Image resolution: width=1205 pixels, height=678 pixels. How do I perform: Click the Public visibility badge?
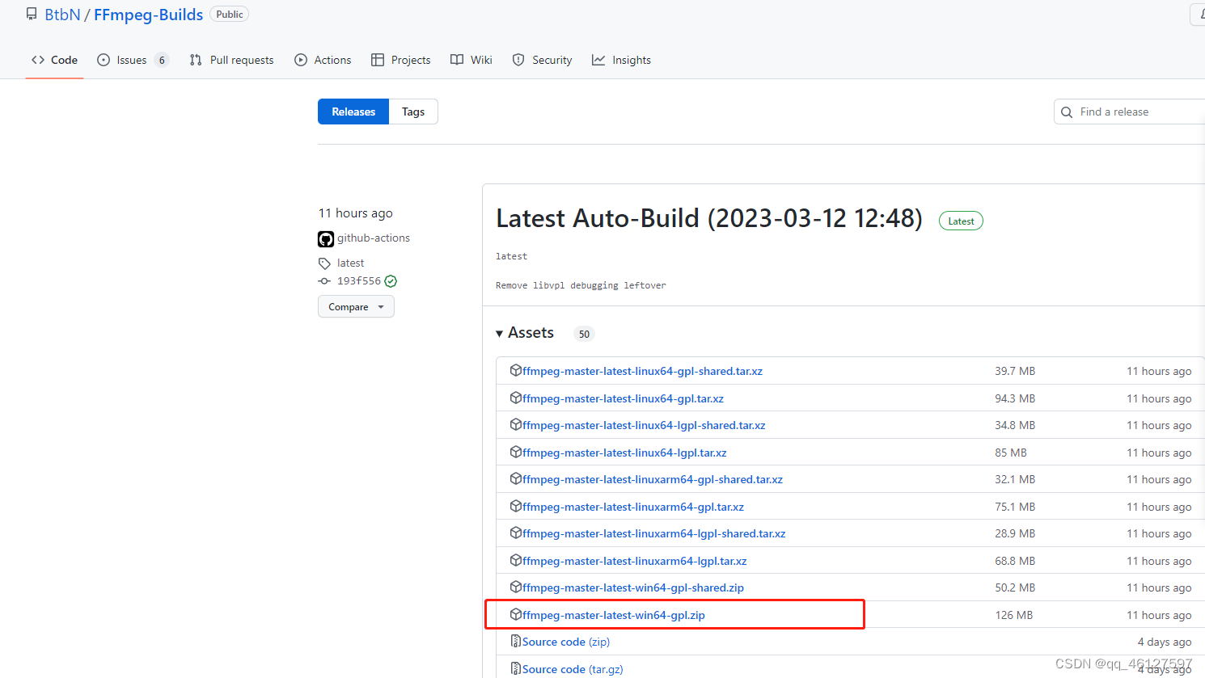pyautogui.click(x=230, y=15)
